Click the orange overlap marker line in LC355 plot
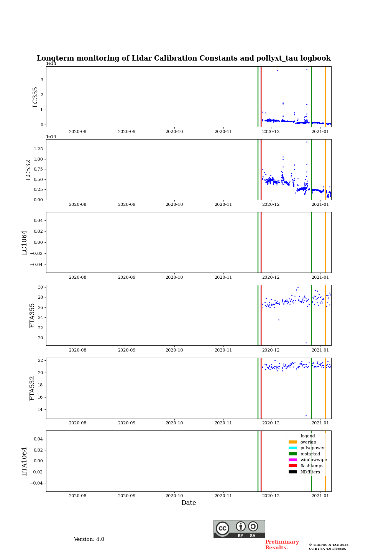368x552 pixels. 325,97
